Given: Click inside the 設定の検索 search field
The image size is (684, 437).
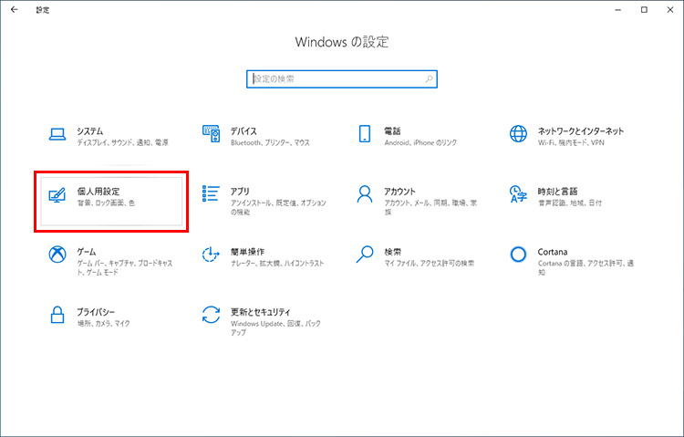Looking at the screenshot, I should [x=333, y=79].
